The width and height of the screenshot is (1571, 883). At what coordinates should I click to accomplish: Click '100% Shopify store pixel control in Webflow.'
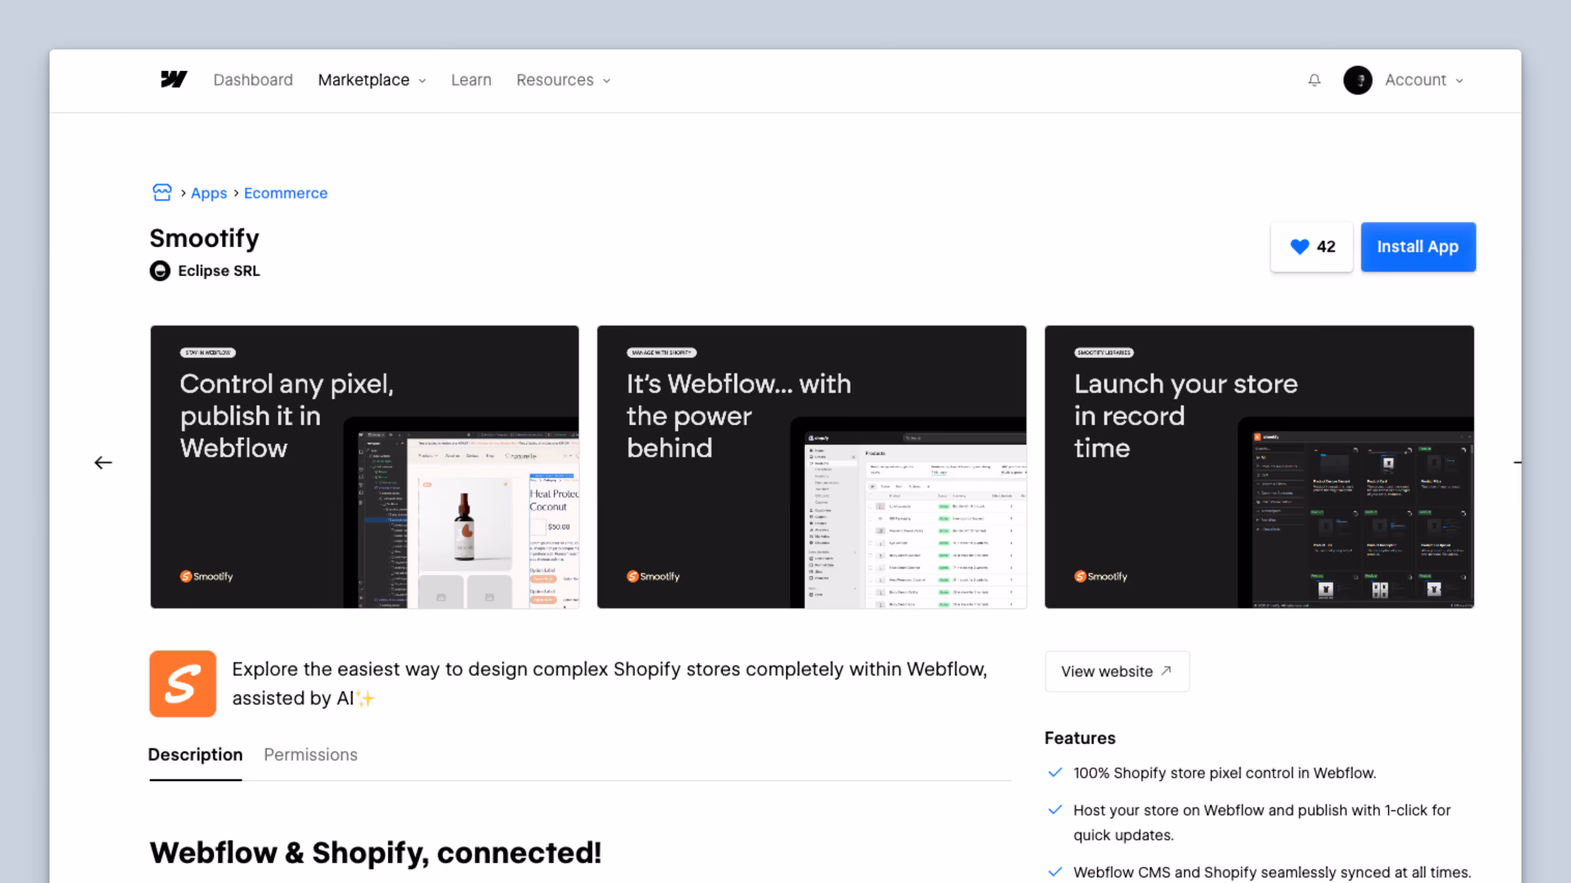(x=1224, y=773)
